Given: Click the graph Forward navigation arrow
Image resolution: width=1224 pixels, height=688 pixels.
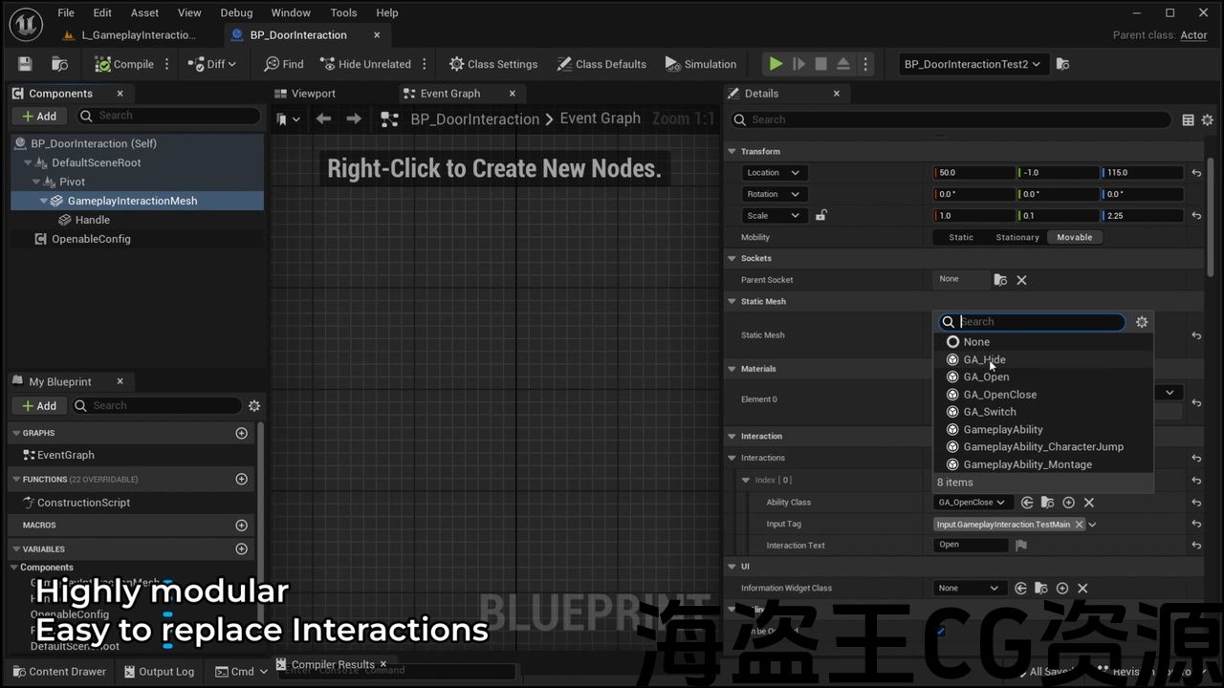Looking at the screenshot, I should (354, 119).
